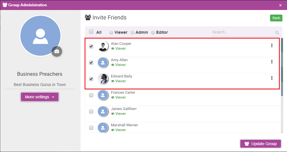
Task: Uncheck Alan Cooper's checkbox
Action: coord(91,46)
